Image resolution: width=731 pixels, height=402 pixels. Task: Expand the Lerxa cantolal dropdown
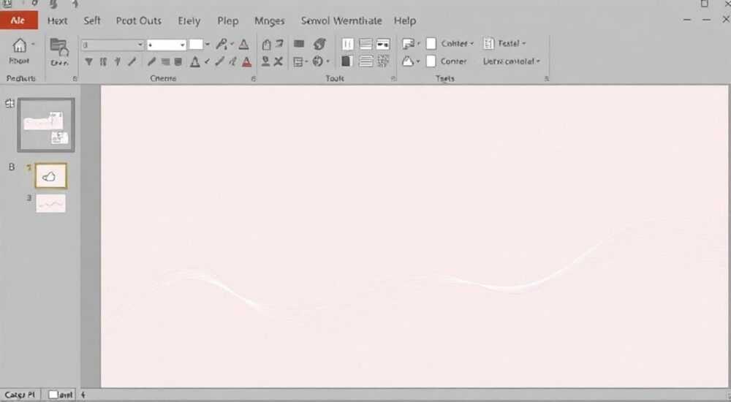coord(512,61)
